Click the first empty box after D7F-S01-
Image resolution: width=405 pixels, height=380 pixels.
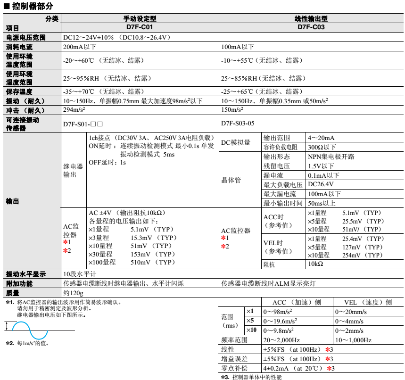pos(93,124)
